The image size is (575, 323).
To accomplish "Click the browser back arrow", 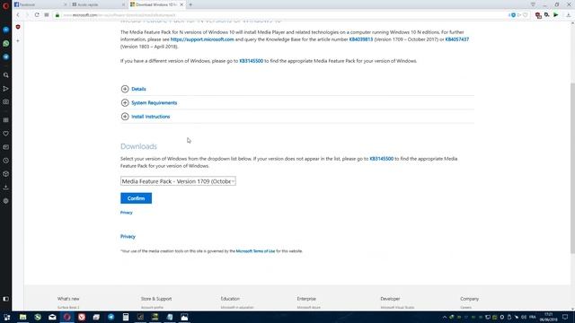I will [18, 15].
